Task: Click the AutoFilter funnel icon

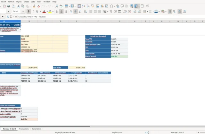Action: [93, 6]
